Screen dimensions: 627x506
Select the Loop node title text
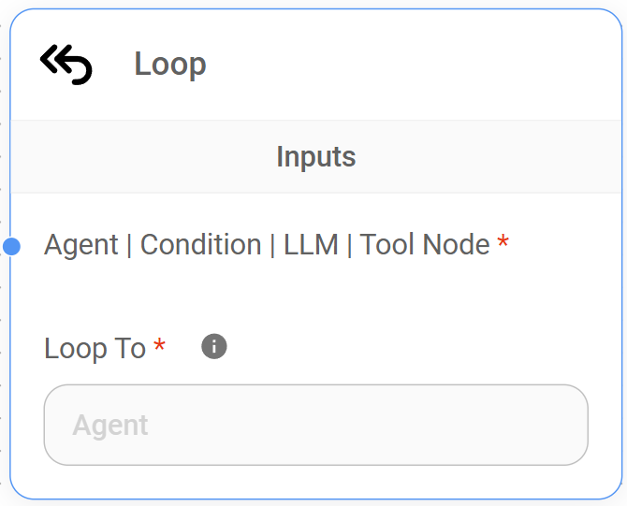169,64
